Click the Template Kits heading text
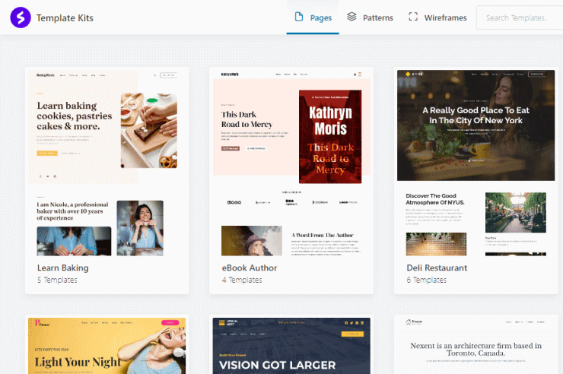 pyautogui.click(x=65, y=18)
